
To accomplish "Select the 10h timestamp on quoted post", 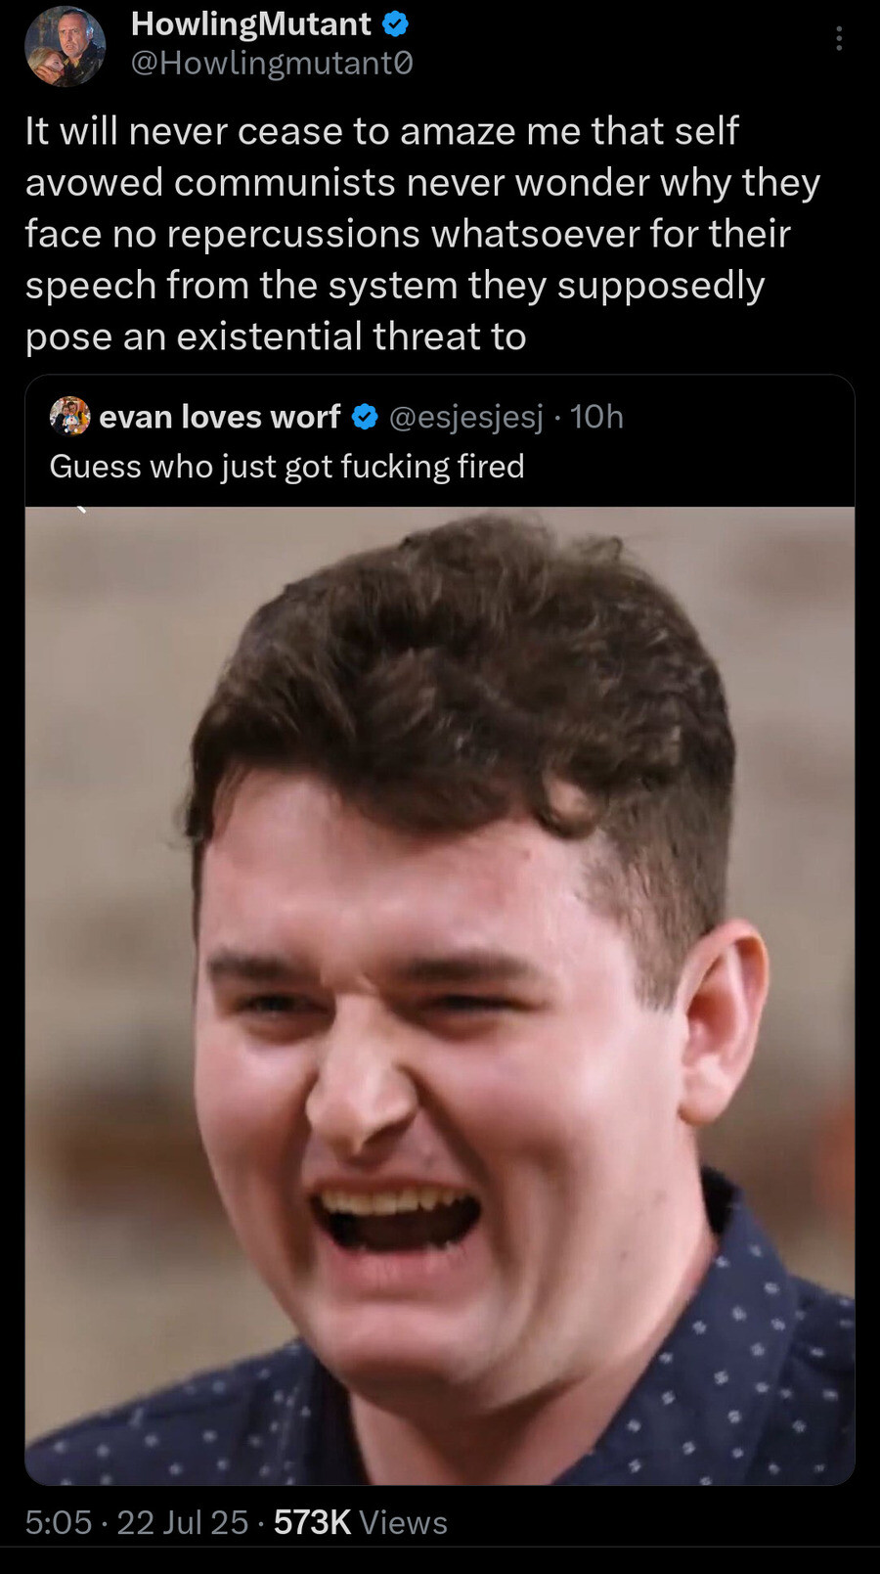I will tap(596, 417).
